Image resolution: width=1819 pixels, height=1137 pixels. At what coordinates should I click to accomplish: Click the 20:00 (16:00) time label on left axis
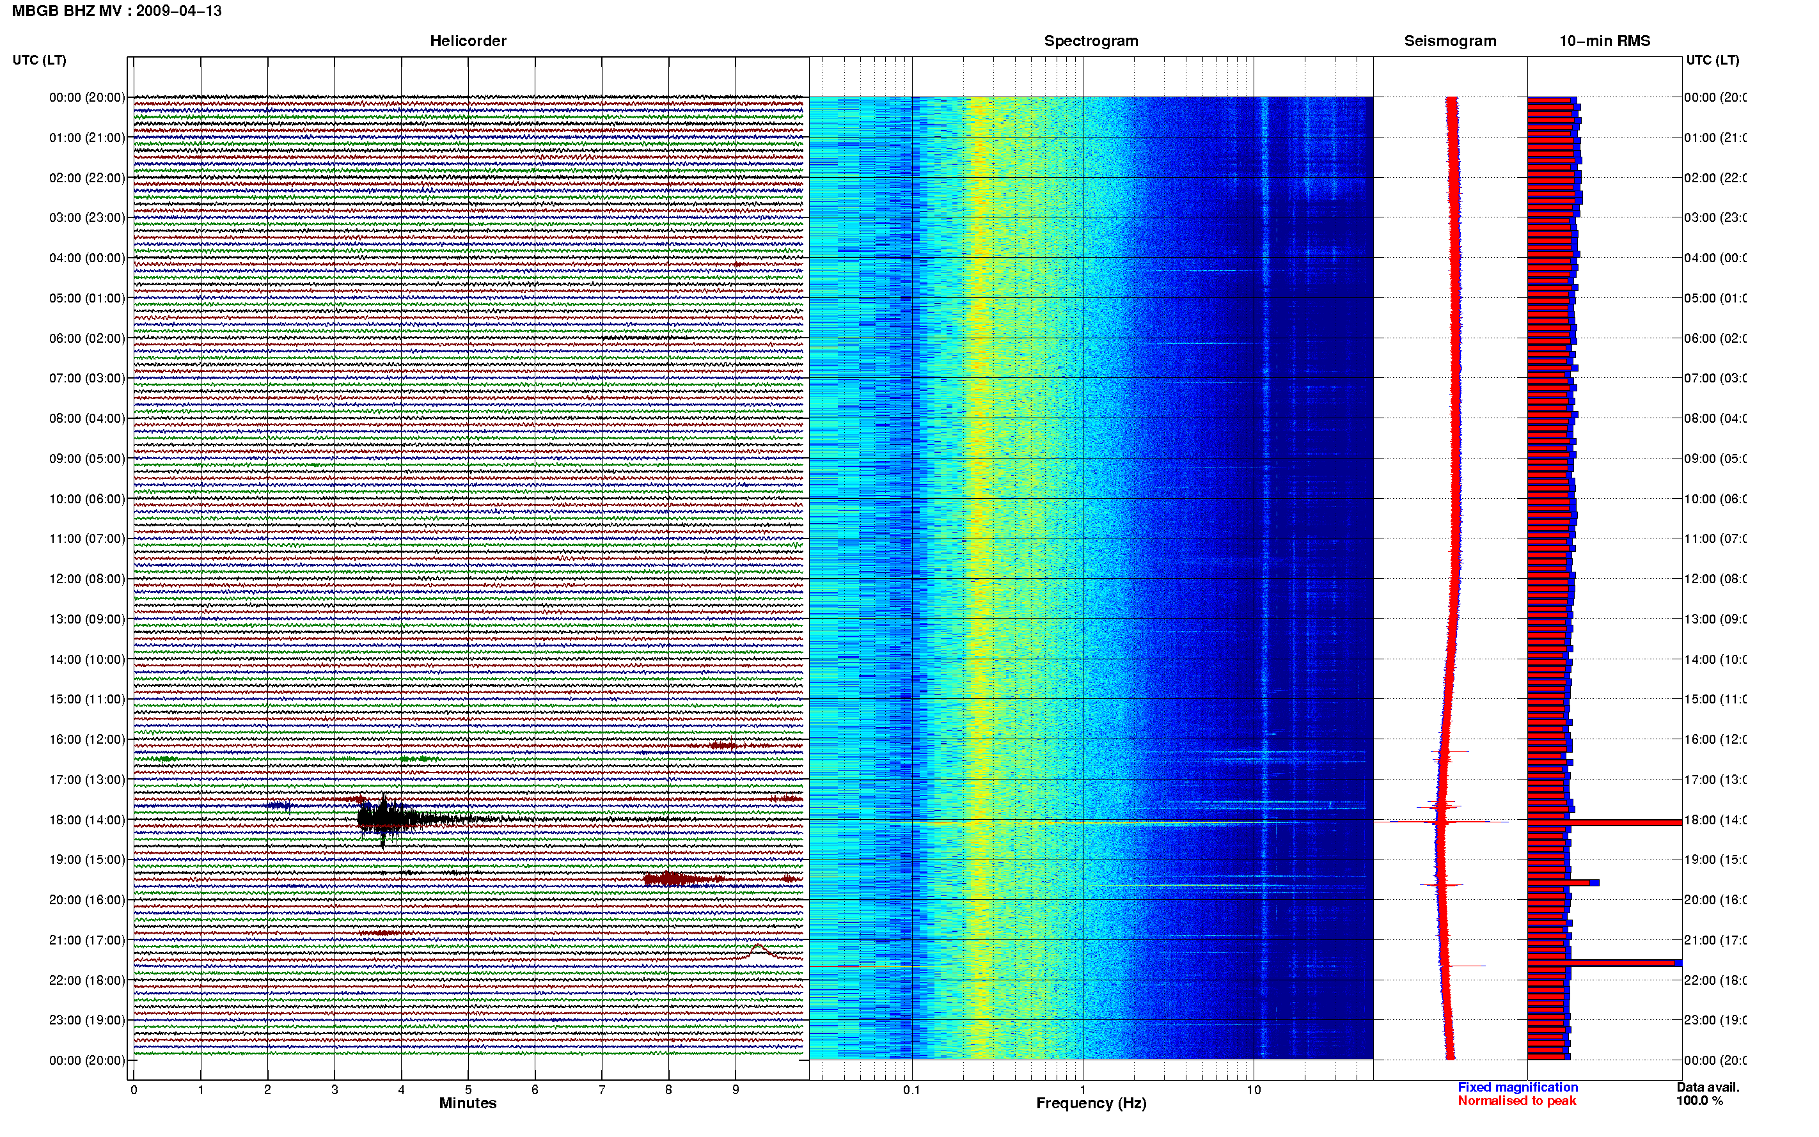click(87, 900)
